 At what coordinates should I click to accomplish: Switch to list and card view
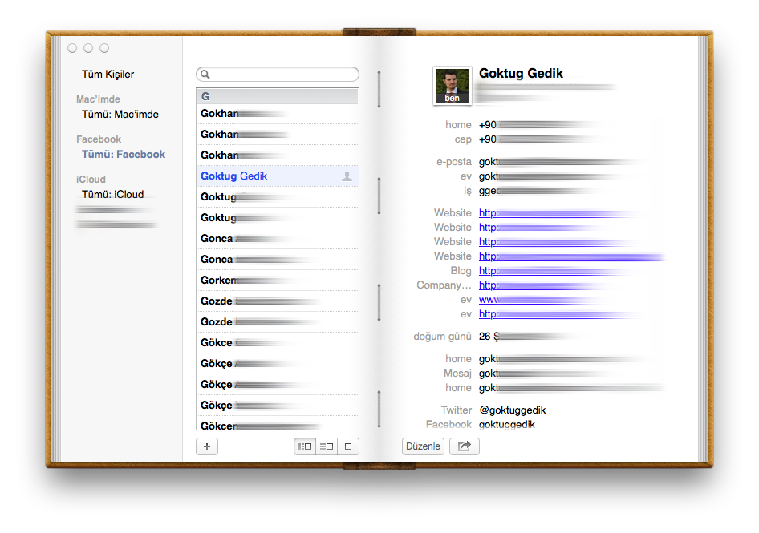click(327, 446)
